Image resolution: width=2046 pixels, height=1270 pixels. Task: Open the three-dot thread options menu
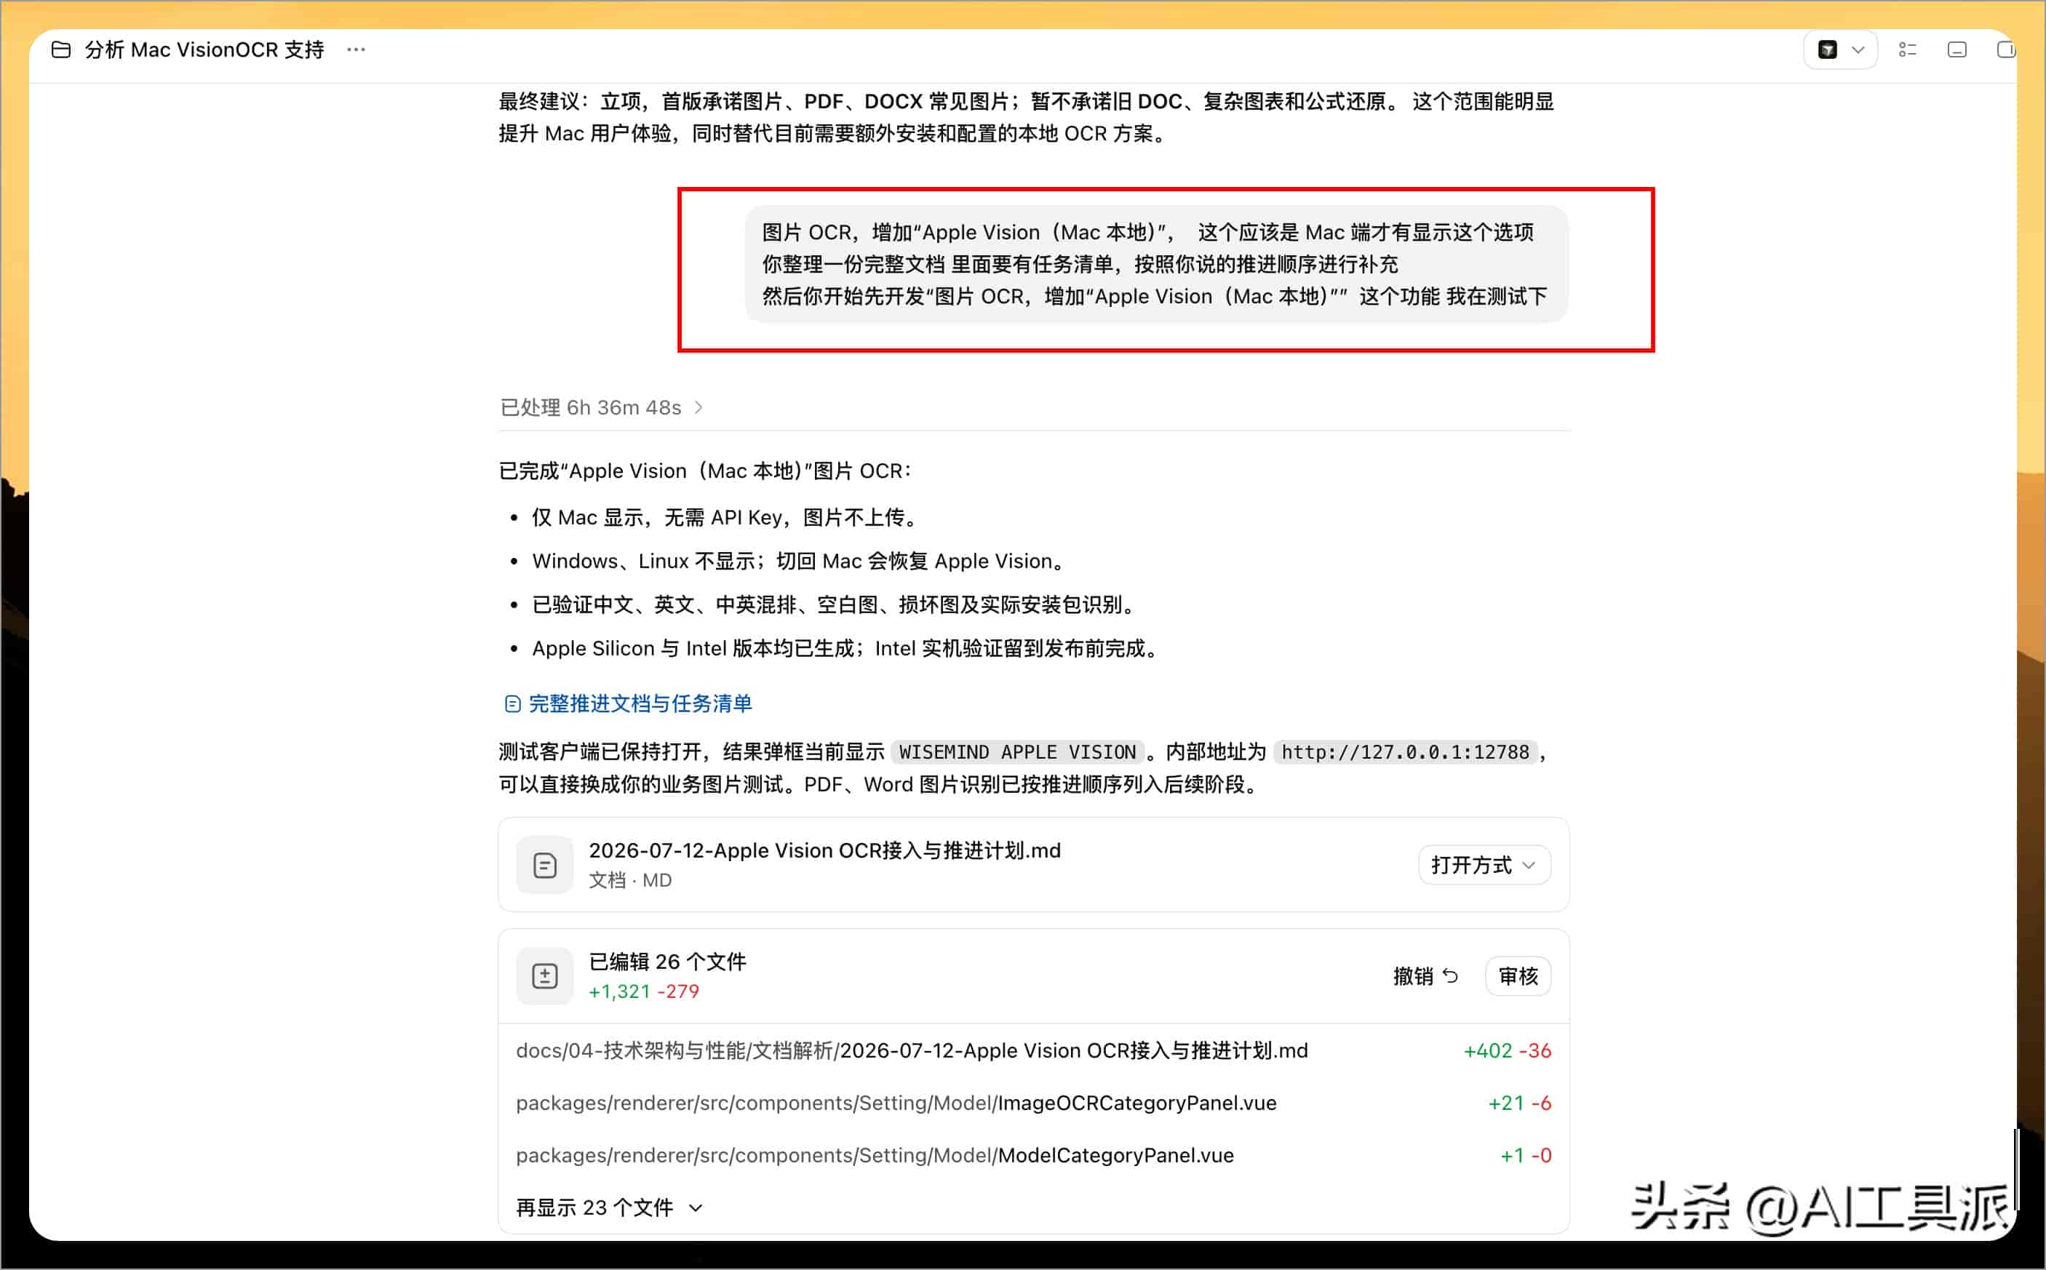click(x=357, y=49)
